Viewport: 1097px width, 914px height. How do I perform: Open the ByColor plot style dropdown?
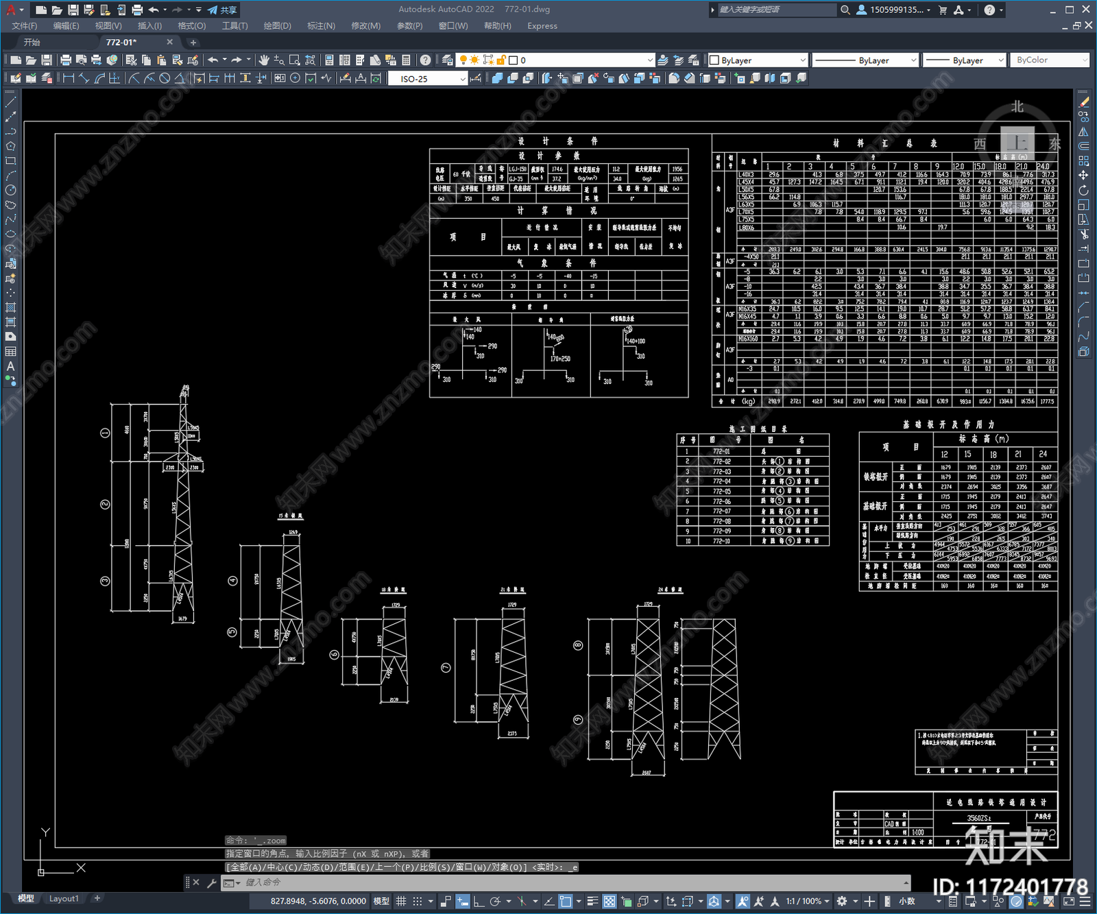tap(1085, 60)
